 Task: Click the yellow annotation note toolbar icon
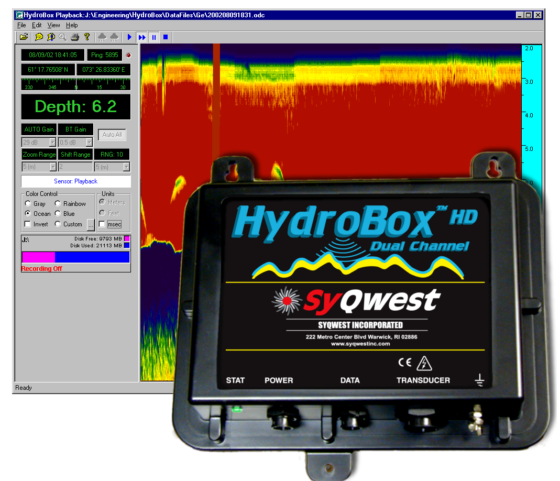(x=39, y=37)
